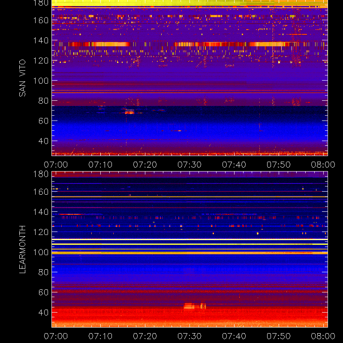Pick the 120 frequency label on Learmonth plot
Image resolution: width=343 pixels, height=343 pixels.
(x=41, y=232)
